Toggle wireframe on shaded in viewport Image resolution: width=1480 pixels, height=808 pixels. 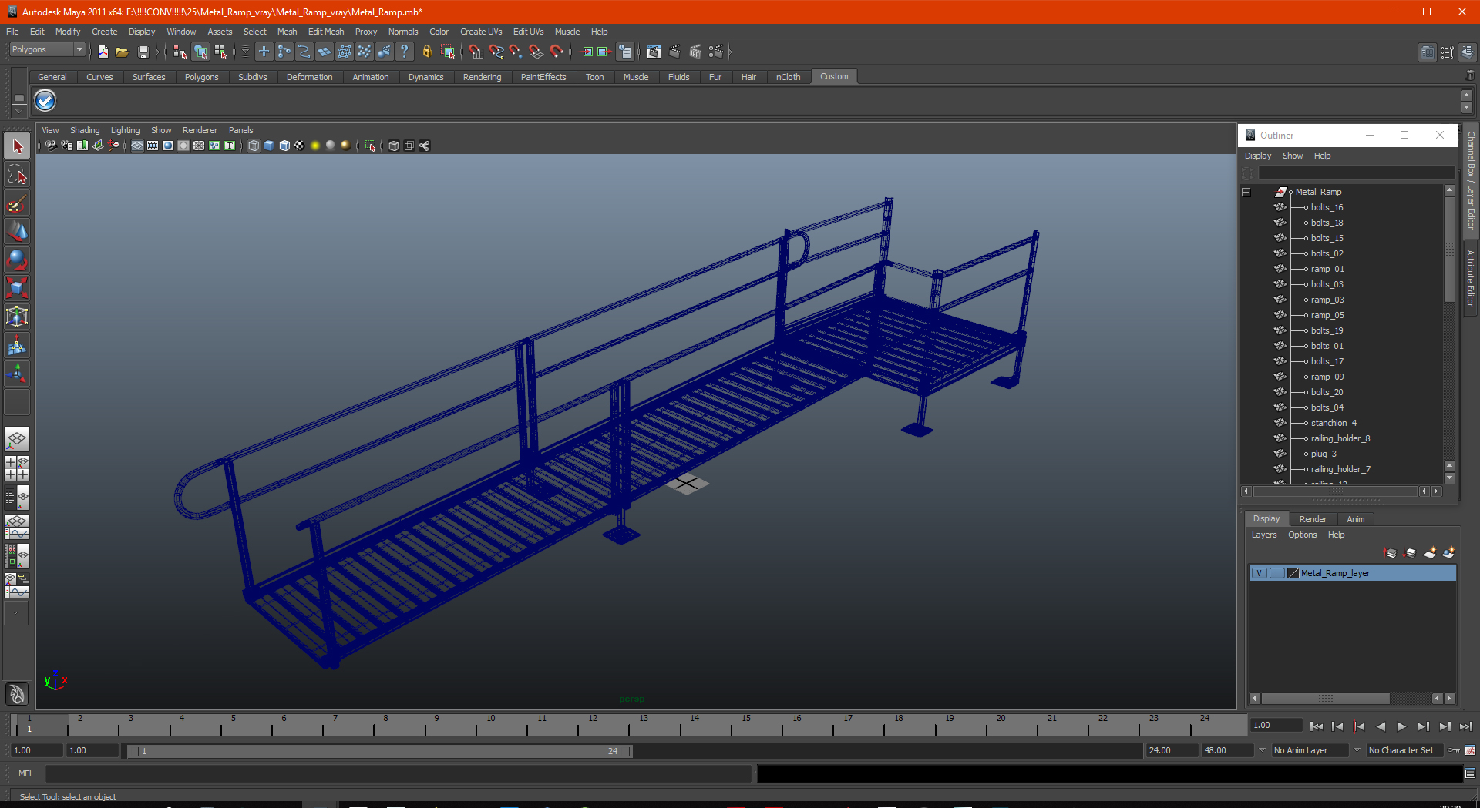tap(284, 146)
